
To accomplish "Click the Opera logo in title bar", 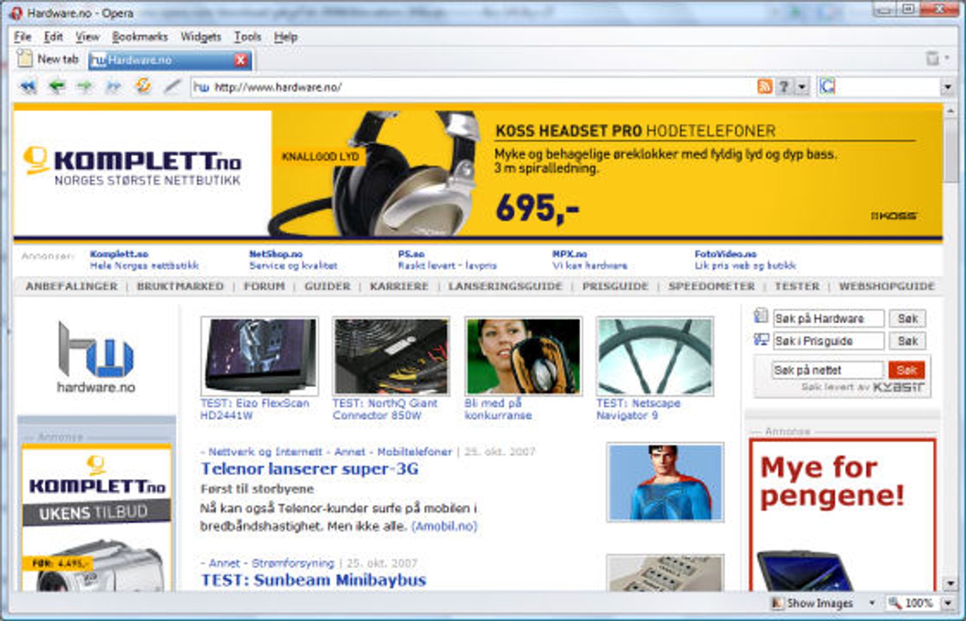I will [x=16, y=13].
